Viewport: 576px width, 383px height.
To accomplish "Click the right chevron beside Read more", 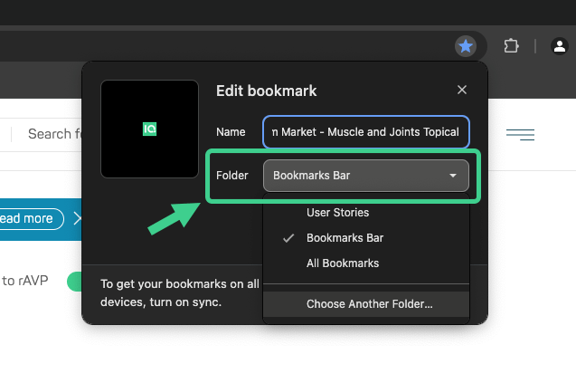I will 76,218.
